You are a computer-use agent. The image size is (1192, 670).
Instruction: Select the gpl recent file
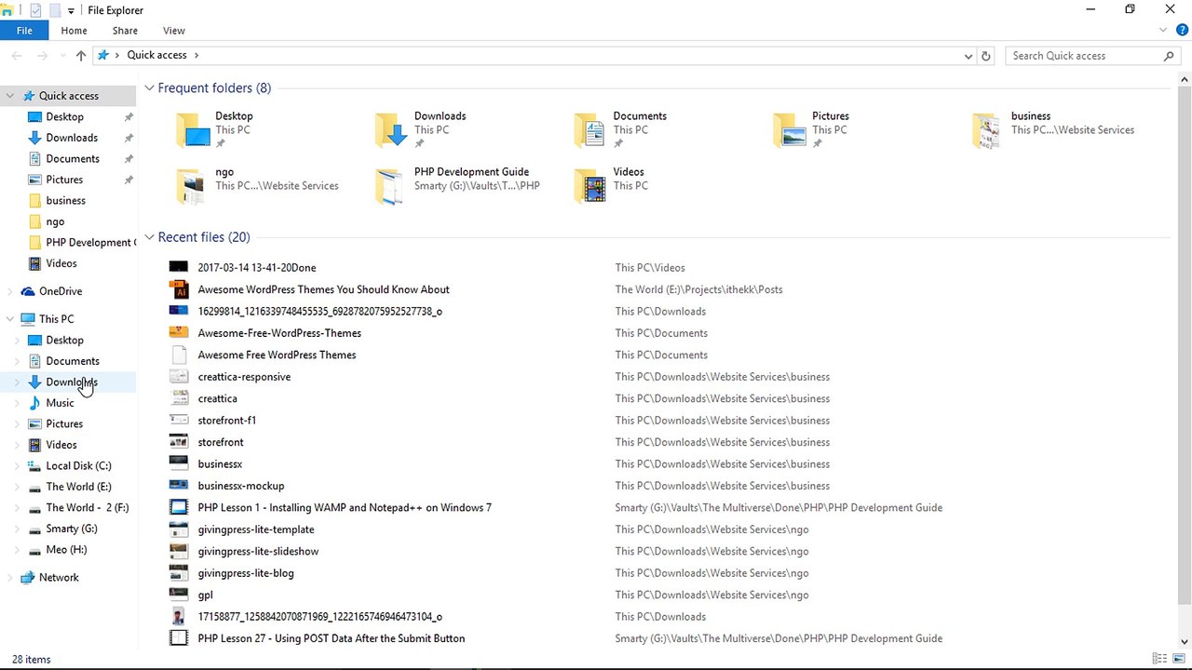coord(205,596)
